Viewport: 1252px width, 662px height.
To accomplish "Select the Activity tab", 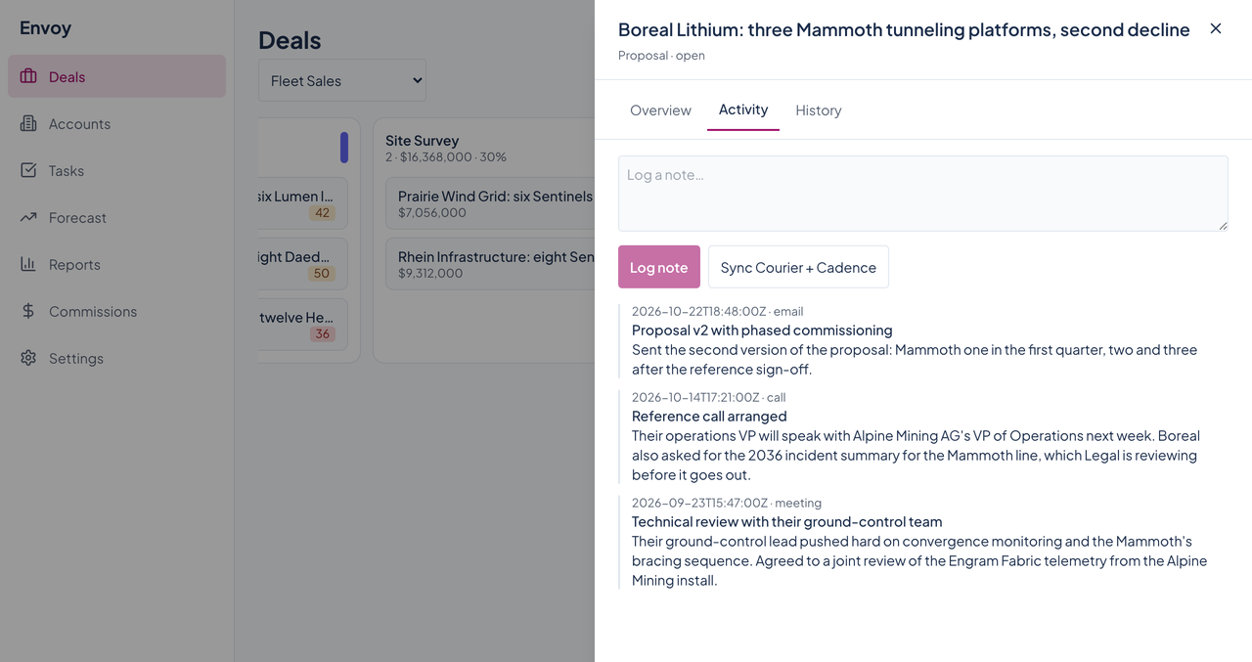I will 743,110.
